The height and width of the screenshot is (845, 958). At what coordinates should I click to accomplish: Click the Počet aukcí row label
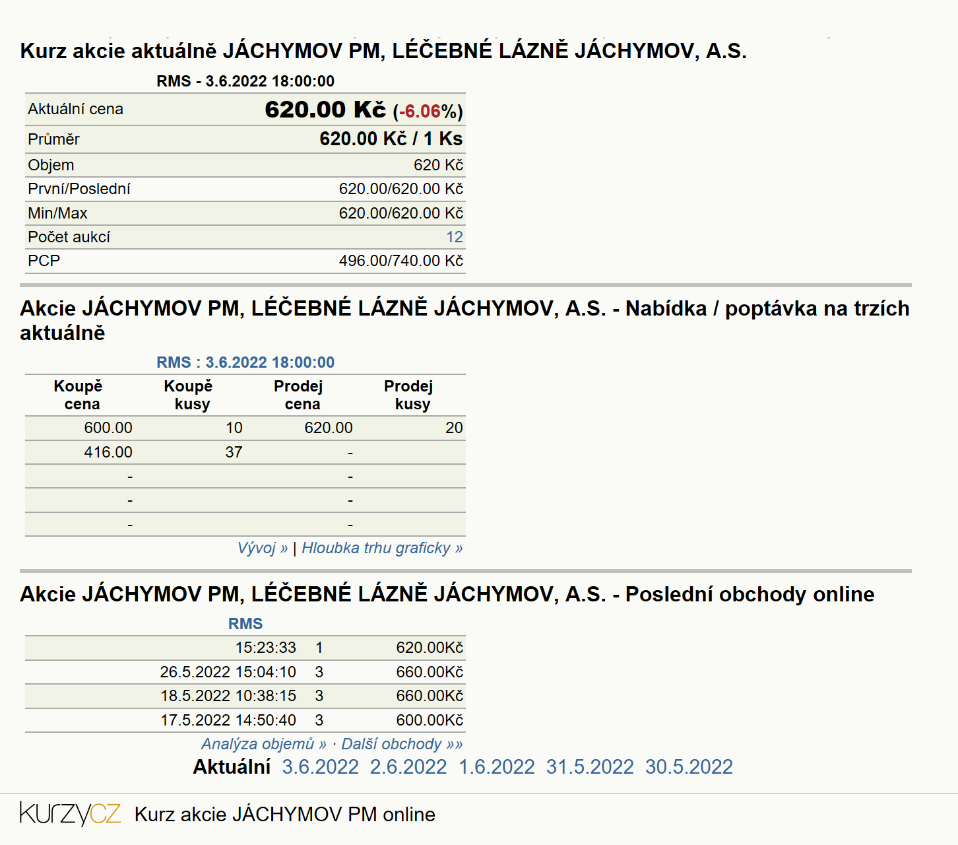(69, 237)
